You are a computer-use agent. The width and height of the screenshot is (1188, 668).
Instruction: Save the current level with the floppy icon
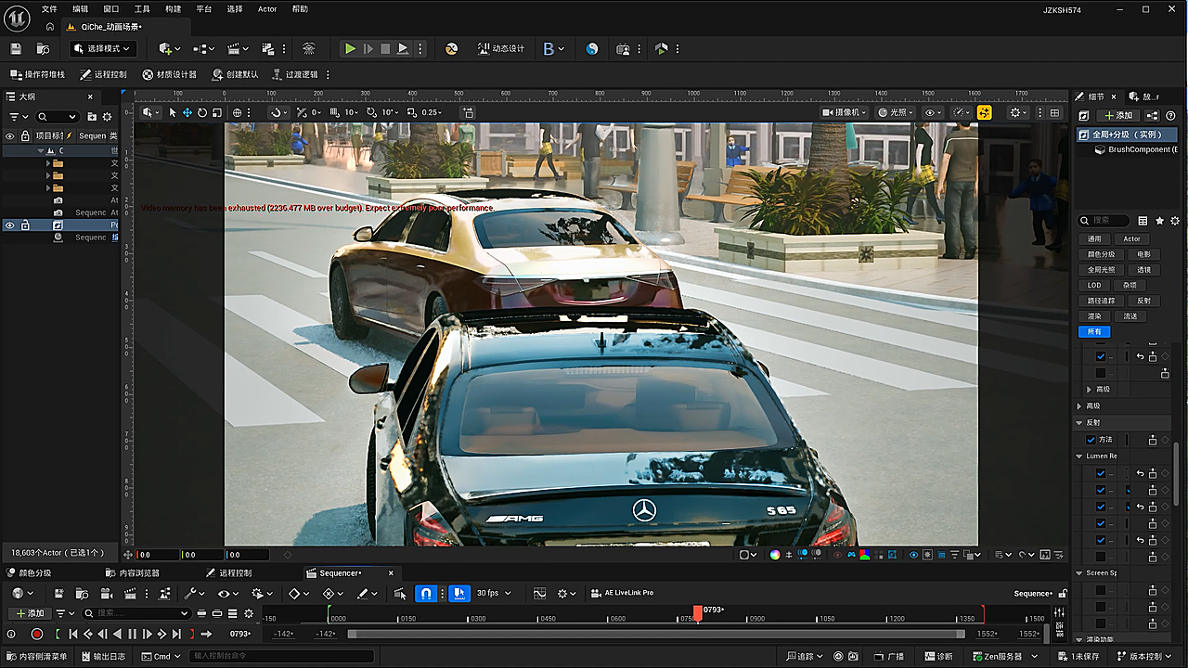tap(15, 48)
